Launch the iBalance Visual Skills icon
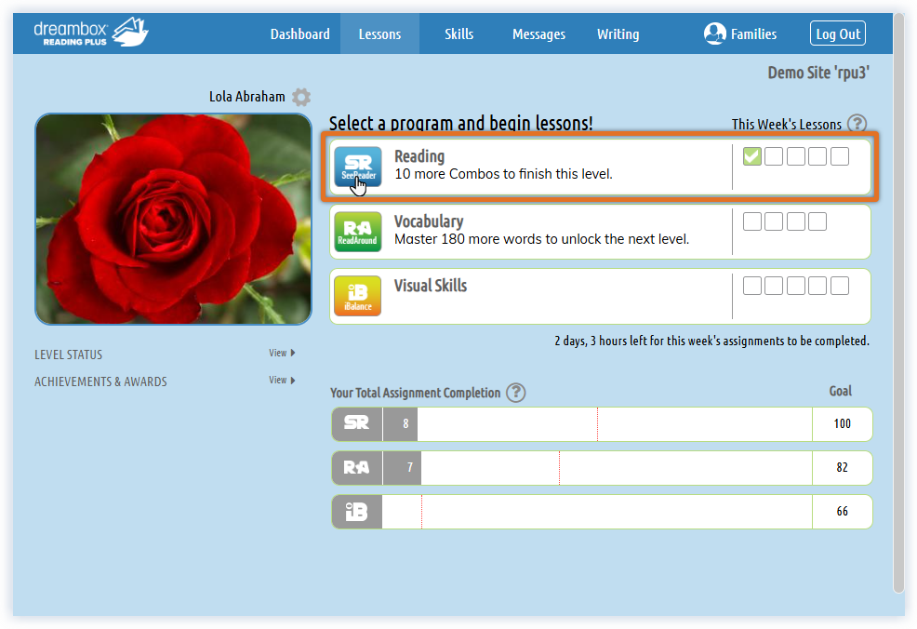 click(x=358, y=296)
